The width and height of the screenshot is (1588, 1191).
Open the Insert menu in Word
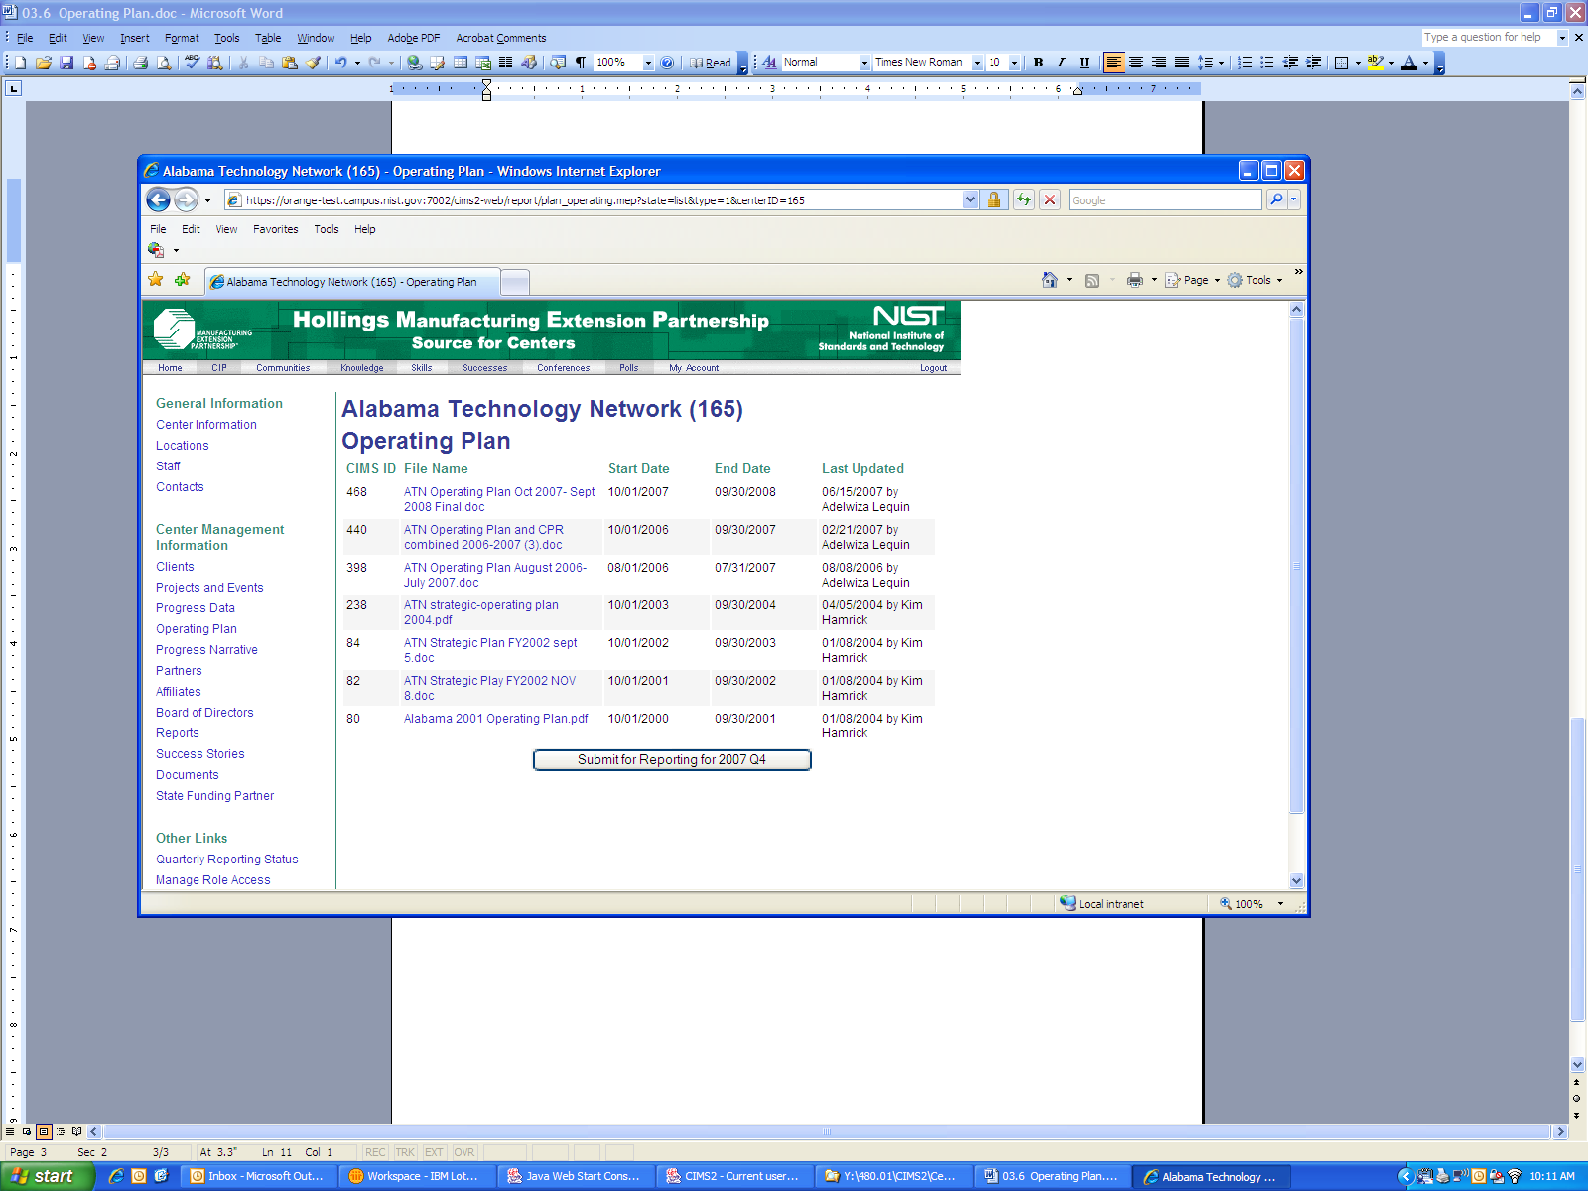[135, 38]
